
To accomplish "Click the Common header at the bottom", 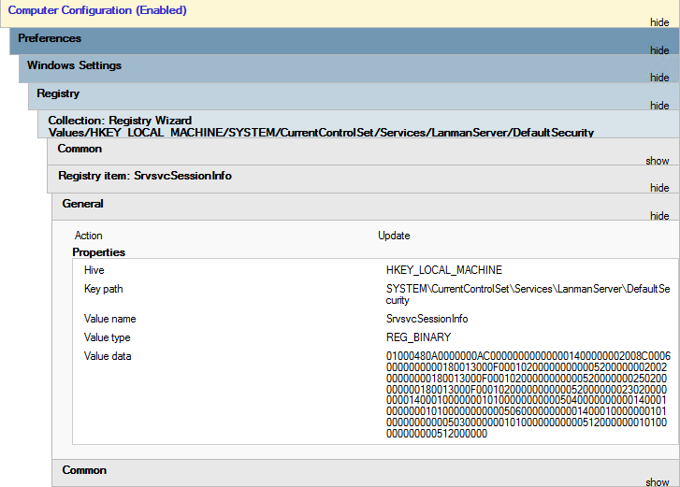I will 84,470.
